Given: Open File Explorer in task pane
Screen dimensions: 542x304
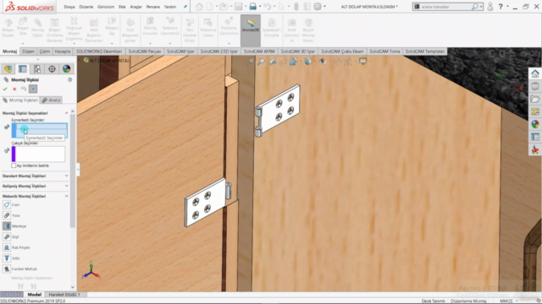Looking at the screenshot, I should pos(535,99).
